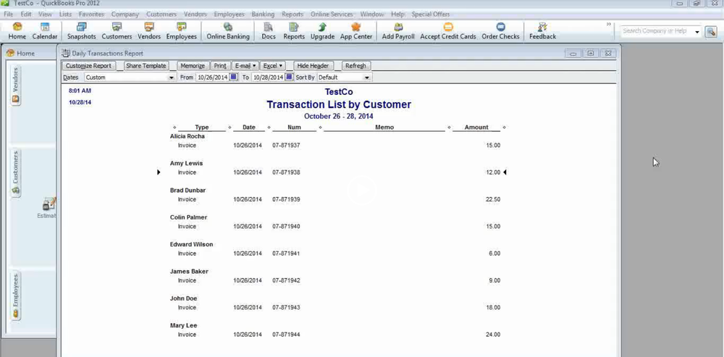
Task: Open the Calendar toolbar icon
Action: (45, 31)
